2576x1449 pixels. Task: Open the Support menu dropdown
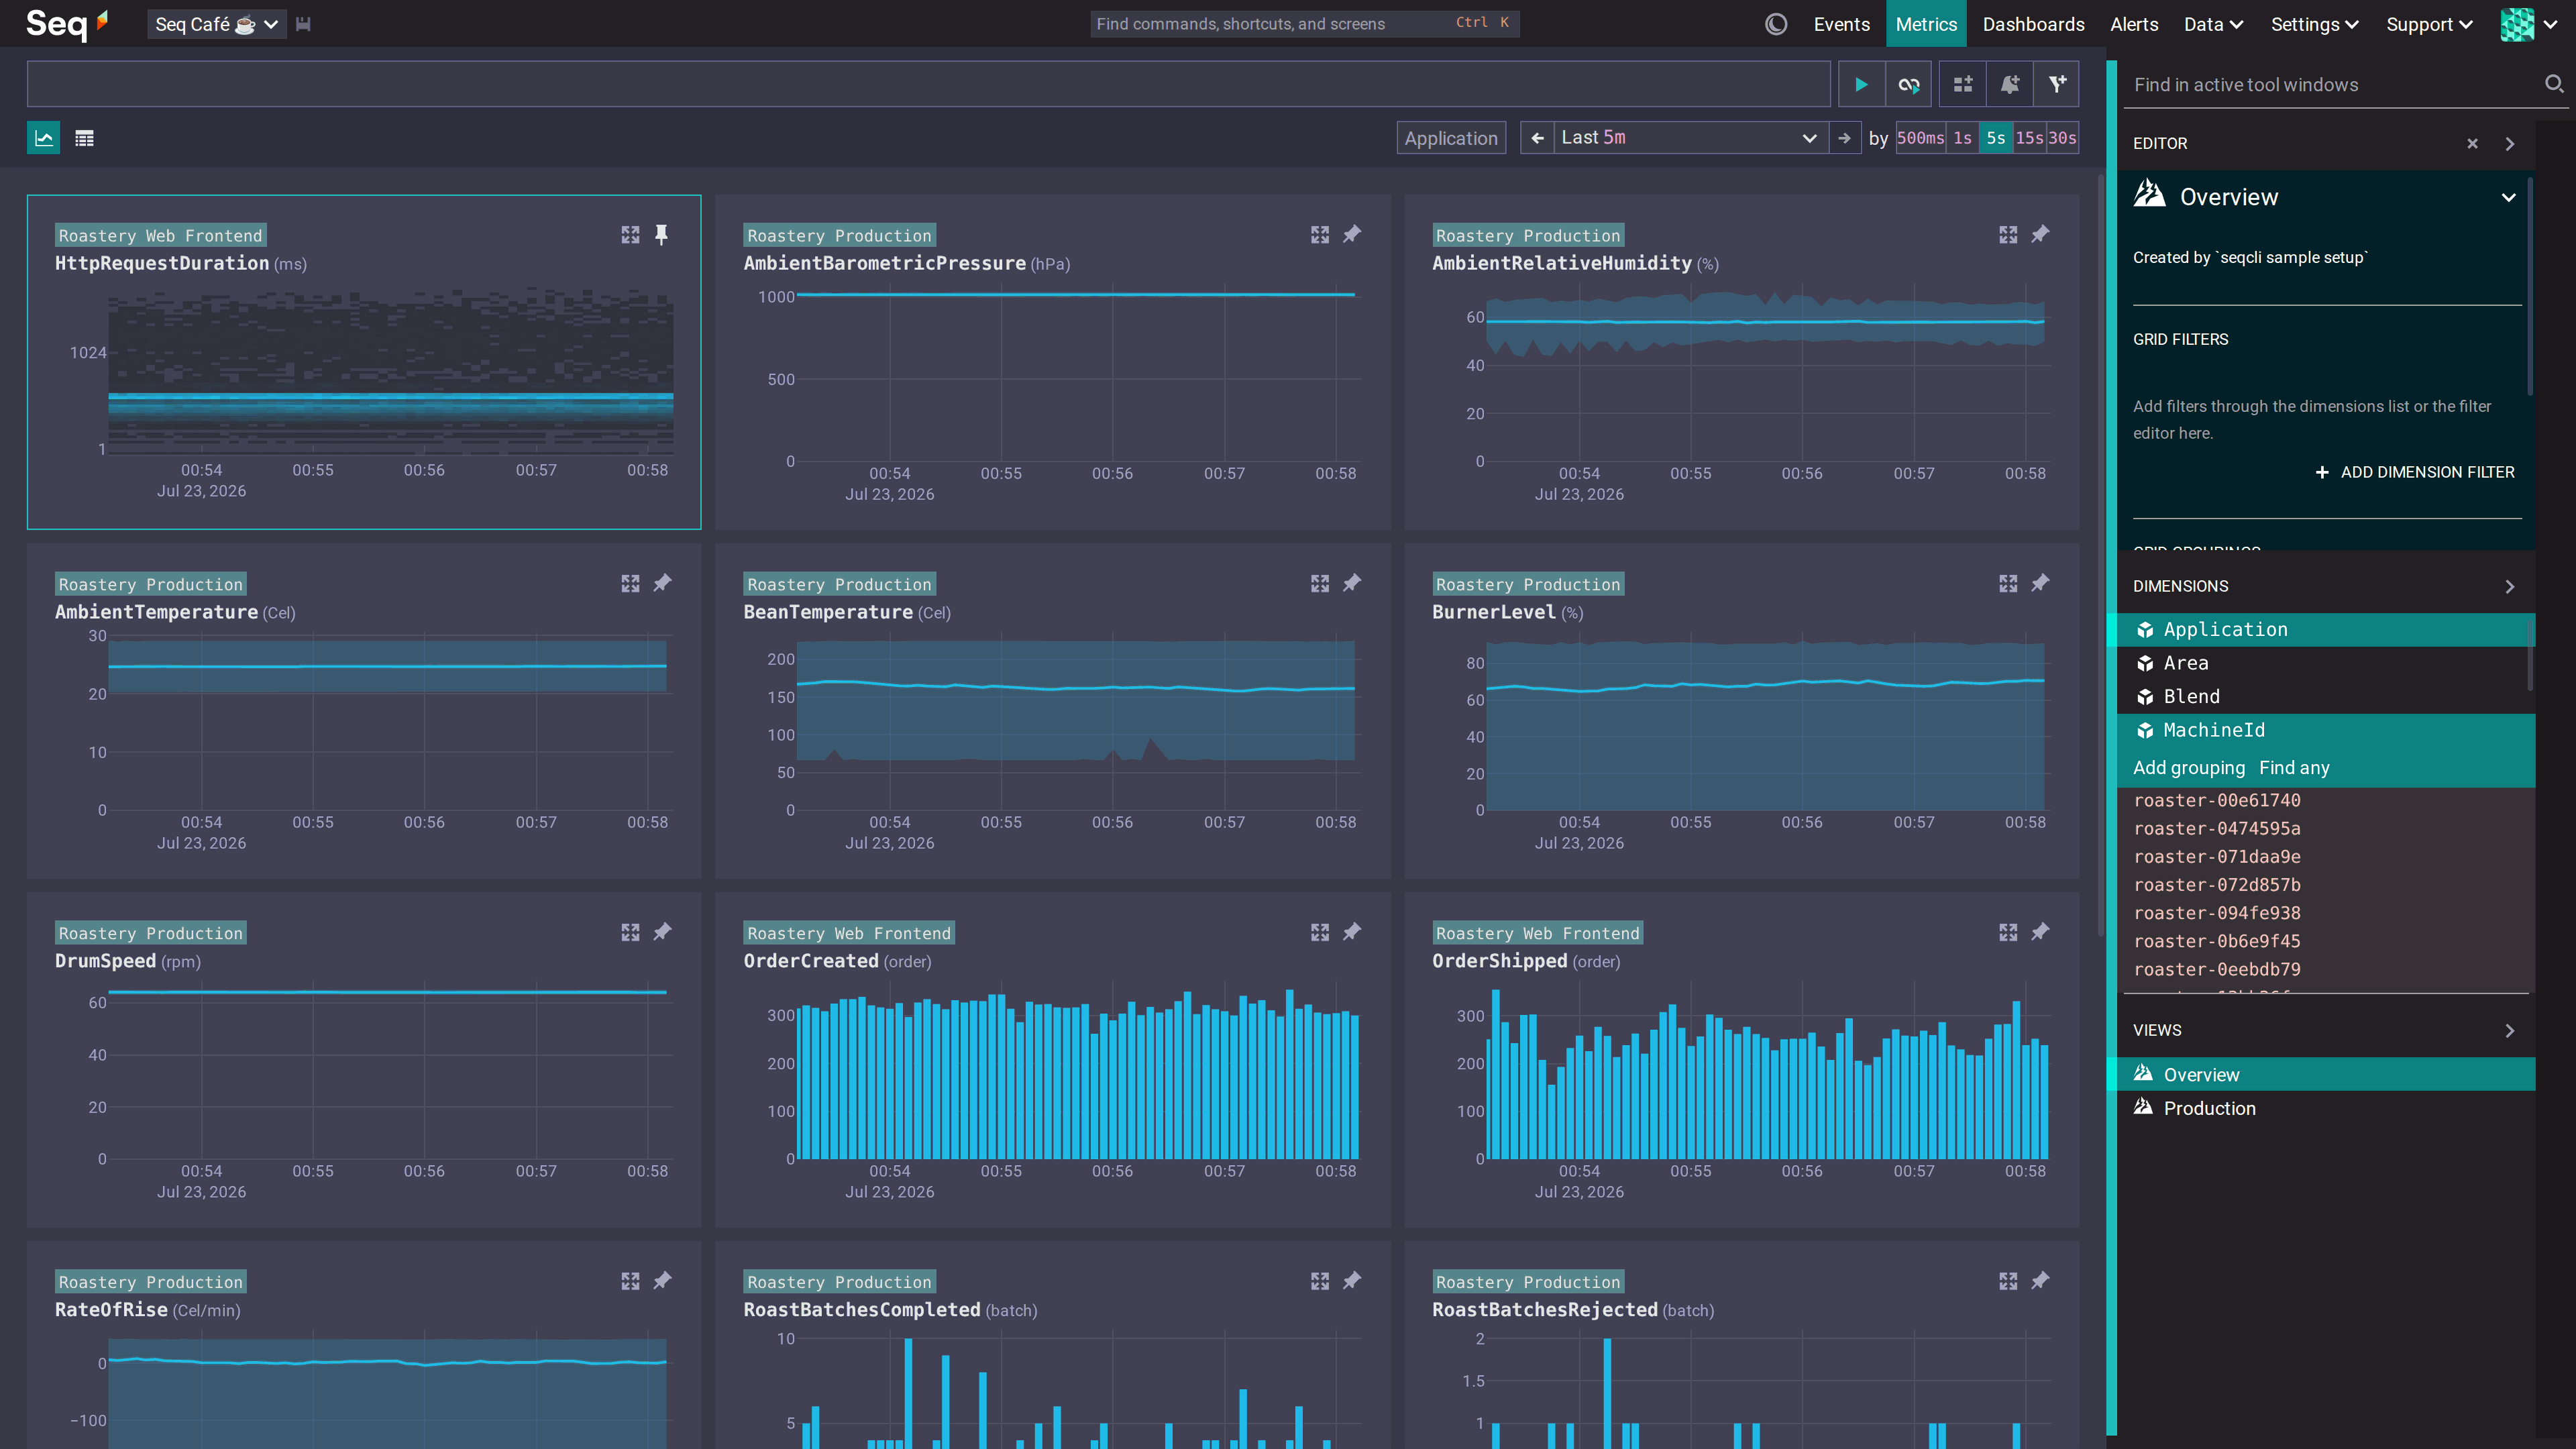tap(2429, 24)
